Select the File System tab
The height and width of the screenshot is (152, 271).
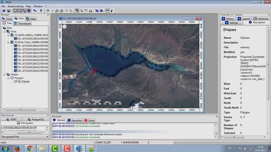click(x=25, y=123)
